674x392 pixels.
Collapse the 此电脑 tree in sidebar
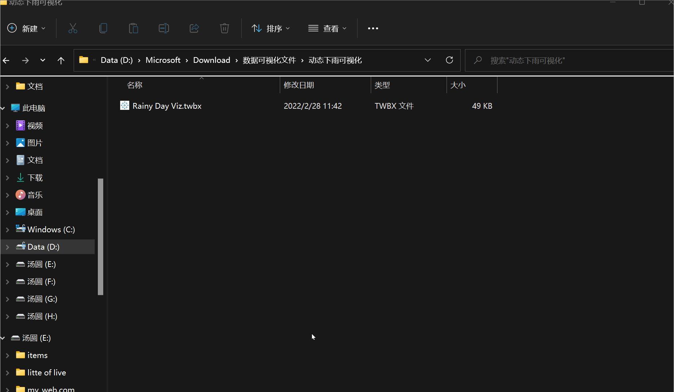(3, 108)
